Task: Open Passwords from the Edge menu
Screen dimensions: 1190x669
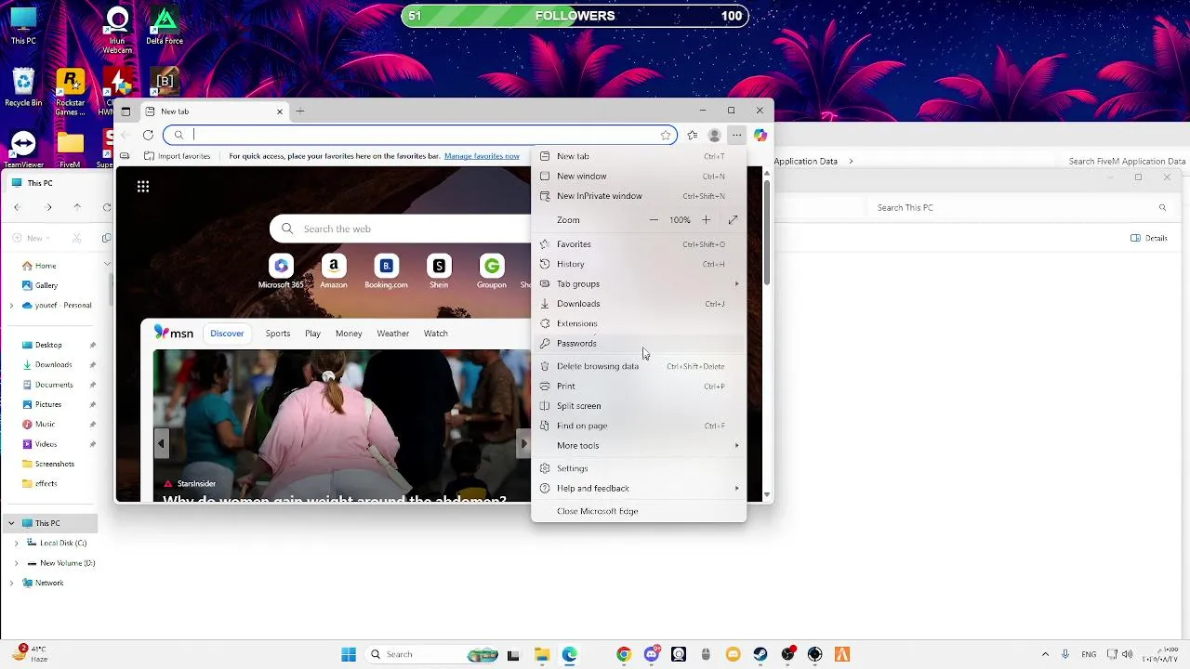Action: (x=638, y=344)
